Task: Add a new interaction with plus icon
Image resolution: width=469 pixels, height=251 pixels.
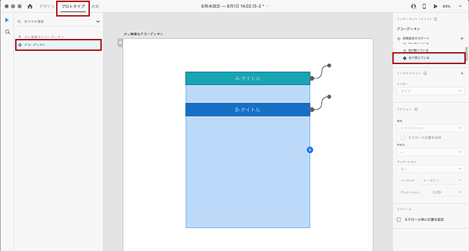Action: 462,73
